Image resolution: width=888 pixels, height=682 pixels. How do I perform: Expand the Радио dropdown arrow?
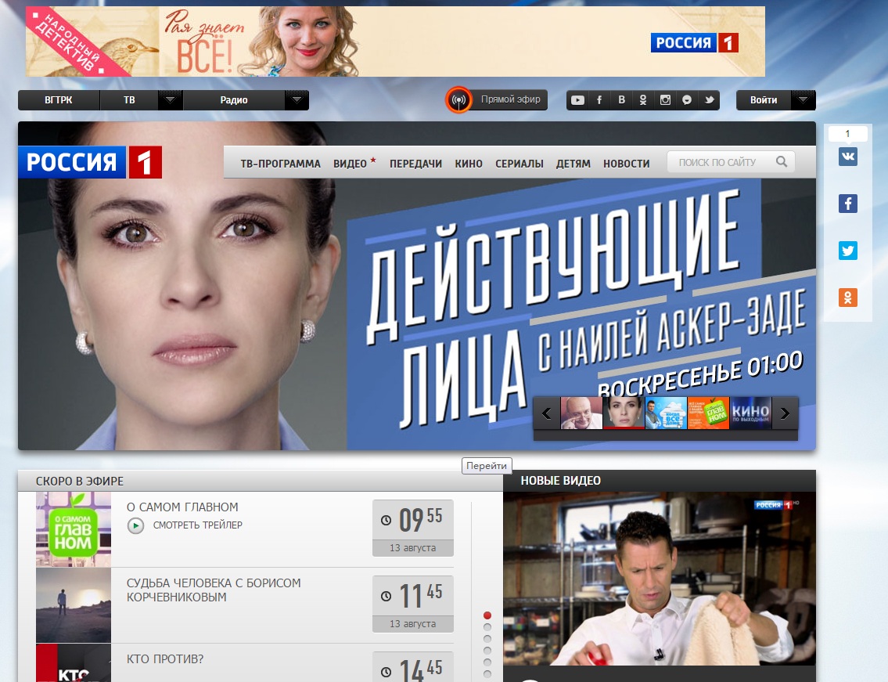pyautogui.click(x=297, y=100)
